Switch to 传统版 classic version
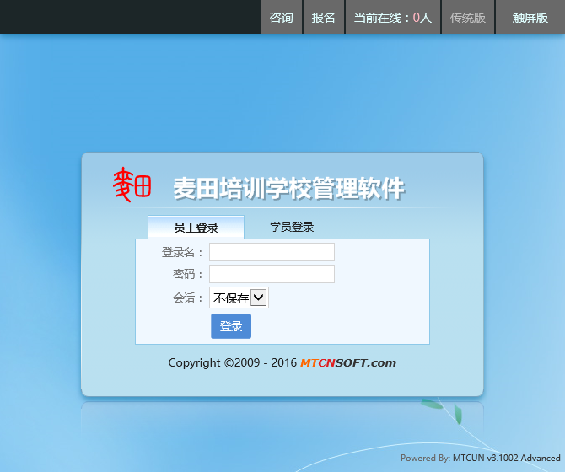 468,18
